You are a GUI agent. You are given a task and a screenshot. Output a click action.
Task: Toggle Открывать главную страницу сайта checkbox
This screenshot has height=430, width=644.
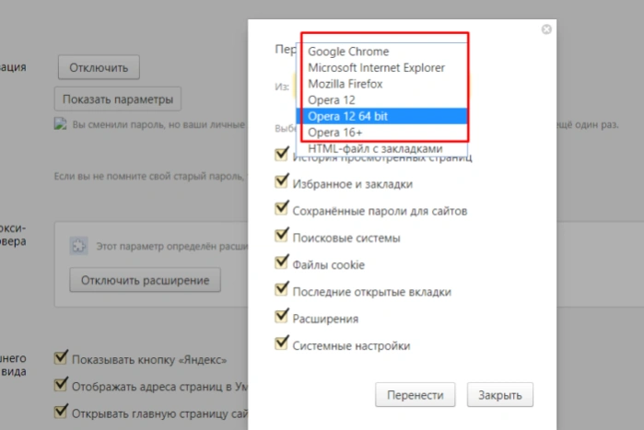pos(61,412)
